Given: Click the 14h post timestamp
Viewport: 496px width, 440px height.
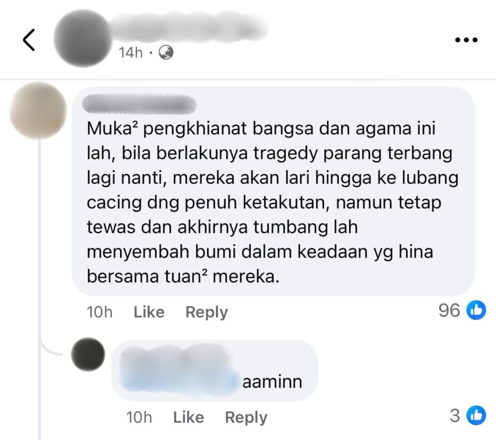Looking at the screenshot, I should click(131, 52).
